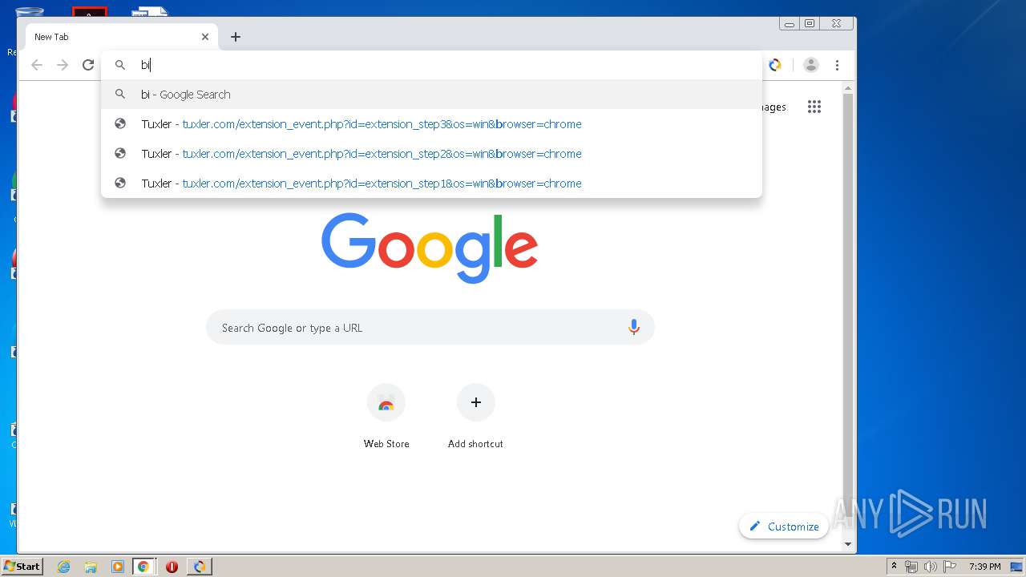
Task: Choose the 'bi - Google Search' suggestion
Action: (x=431, y=94)
